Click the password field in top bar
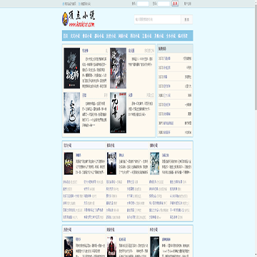Viewport: 257px width, 257px height. click(x=163, y=4)
